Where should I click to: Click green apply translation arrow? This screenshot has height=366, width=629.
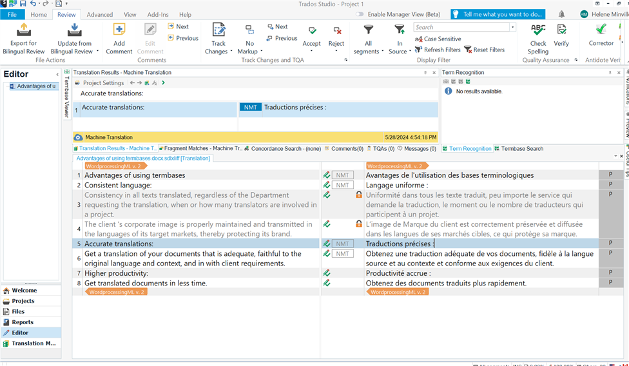(164, 83)
